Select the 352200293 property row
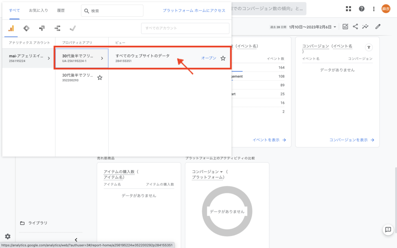This screenshot has width=397, height=248. (x=81, y=77)
